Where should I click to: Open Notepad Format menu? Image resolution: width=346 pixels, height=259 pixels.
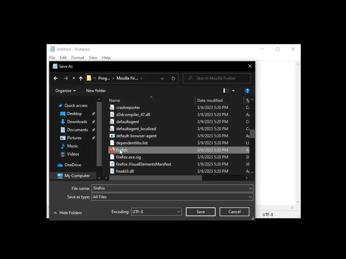78,58
